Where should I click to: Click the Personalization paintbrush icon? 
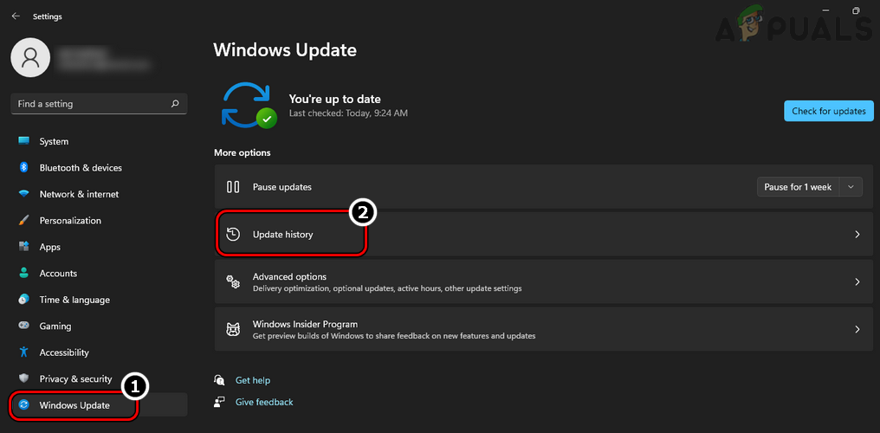pyautogui.click(x=24, y=221)
